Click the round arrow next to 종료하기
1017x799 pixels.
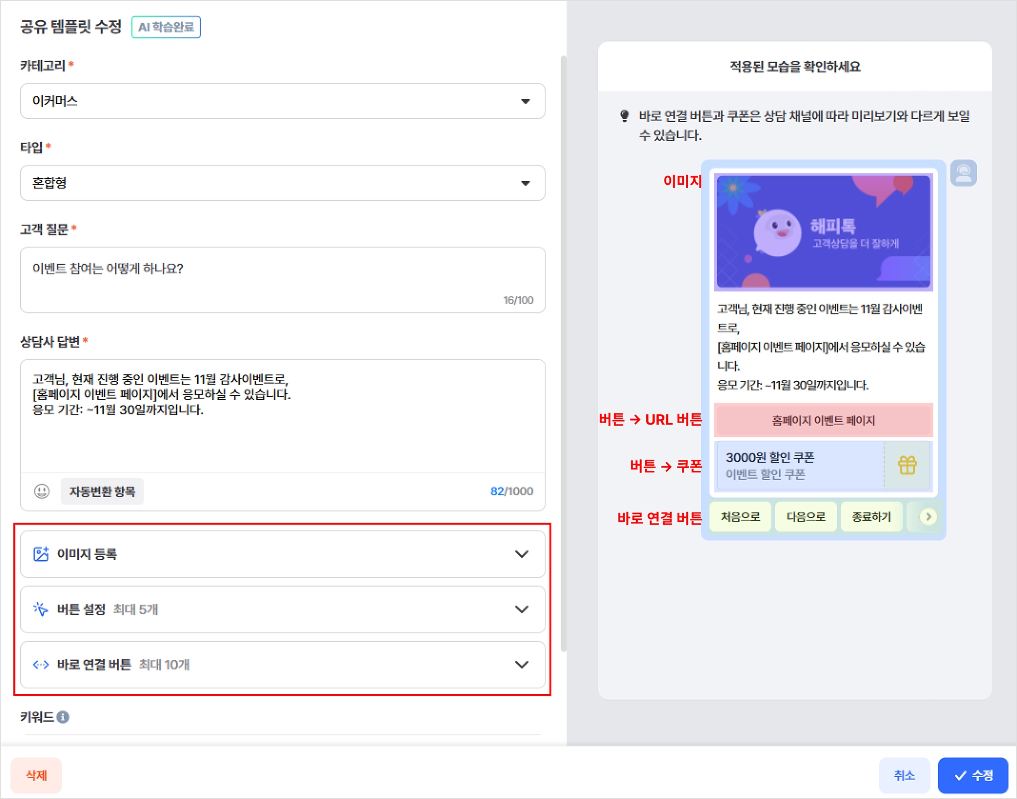(928, 516)
